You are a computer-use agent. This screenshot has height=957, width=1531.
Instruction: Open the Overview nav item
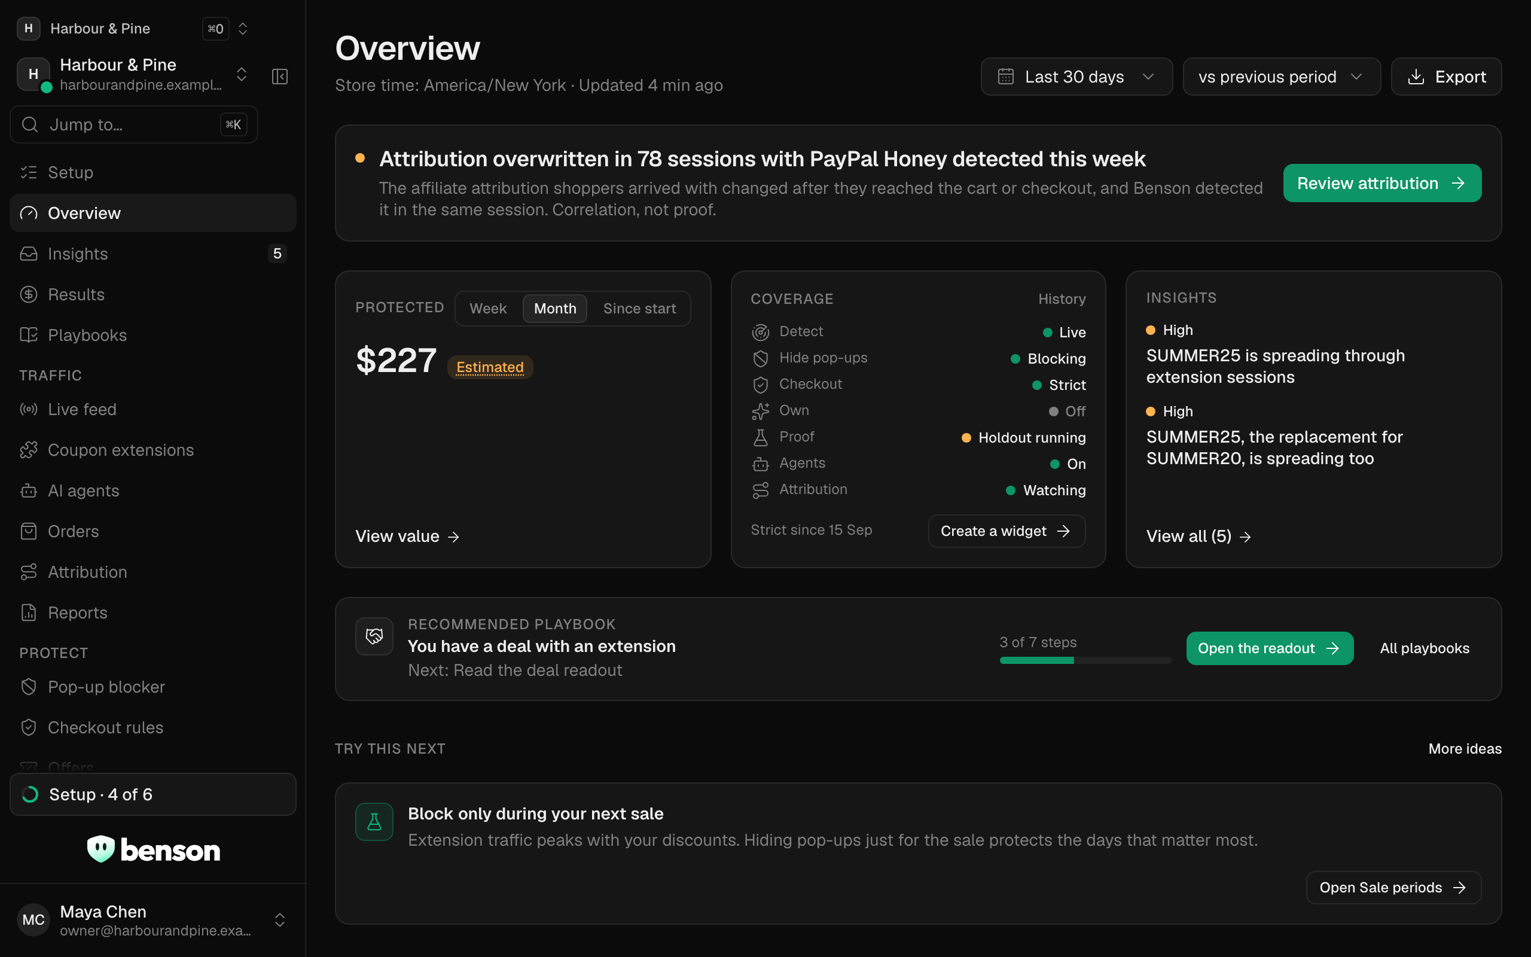coord(153,214)
